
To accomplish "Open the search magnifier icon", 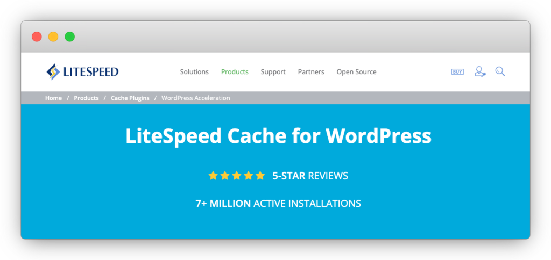I will (500, 71).
